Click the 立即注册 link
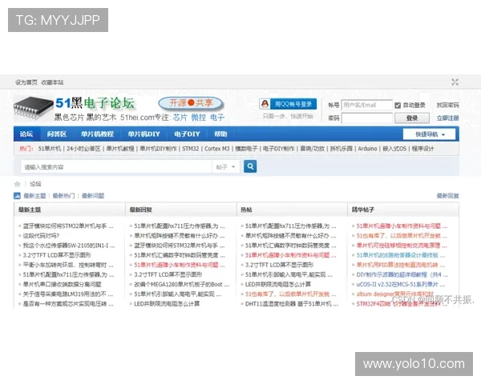481x384 pixels. click(x=447, y=118)
